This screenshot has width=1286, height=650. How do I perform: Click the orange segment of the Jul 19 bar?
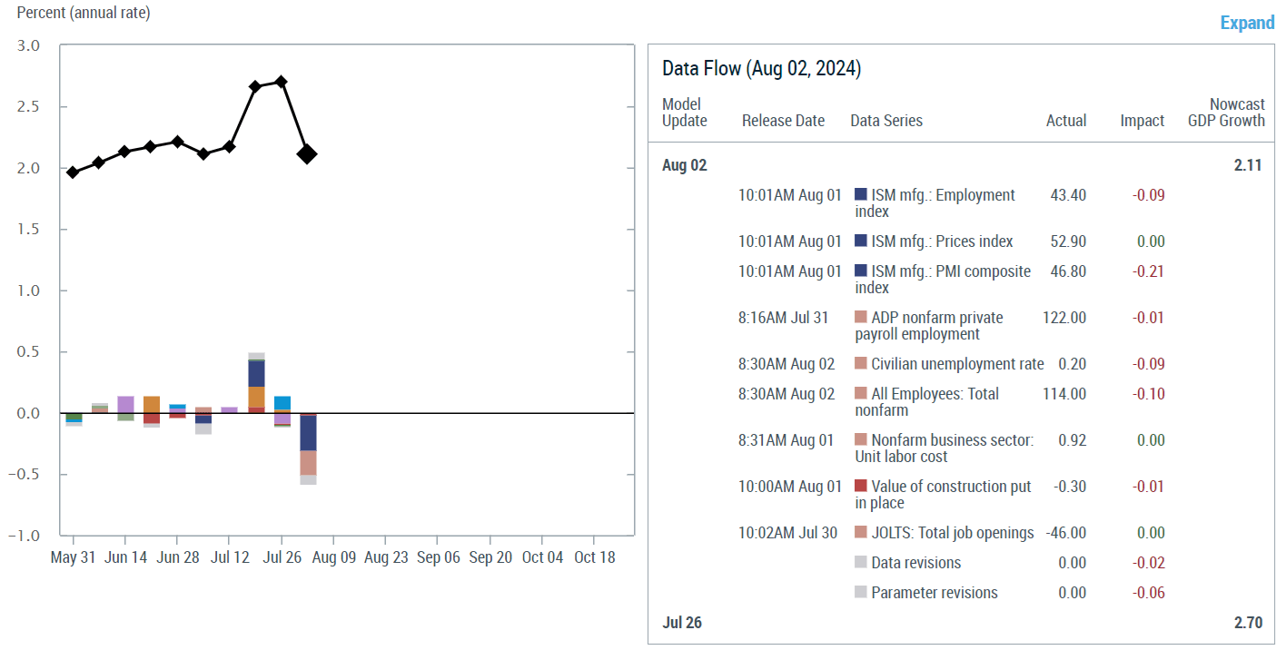click(256, 397)
